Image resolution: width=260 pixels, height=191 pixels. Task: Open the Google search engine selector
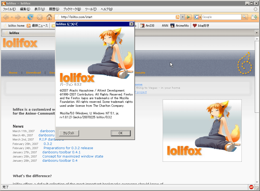click(x=198, y=17)
